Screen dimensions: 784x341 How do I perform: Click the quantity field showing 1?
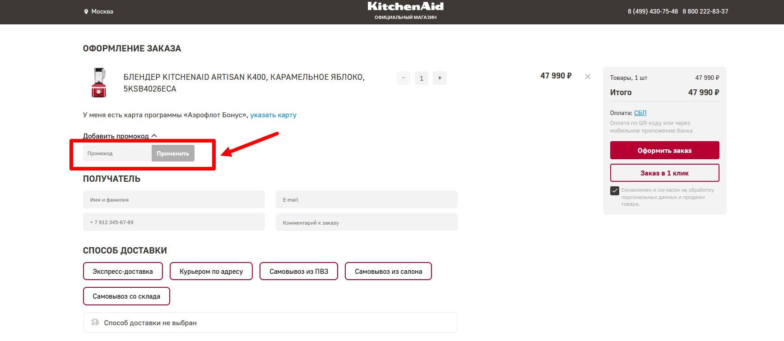pos(422,78)
